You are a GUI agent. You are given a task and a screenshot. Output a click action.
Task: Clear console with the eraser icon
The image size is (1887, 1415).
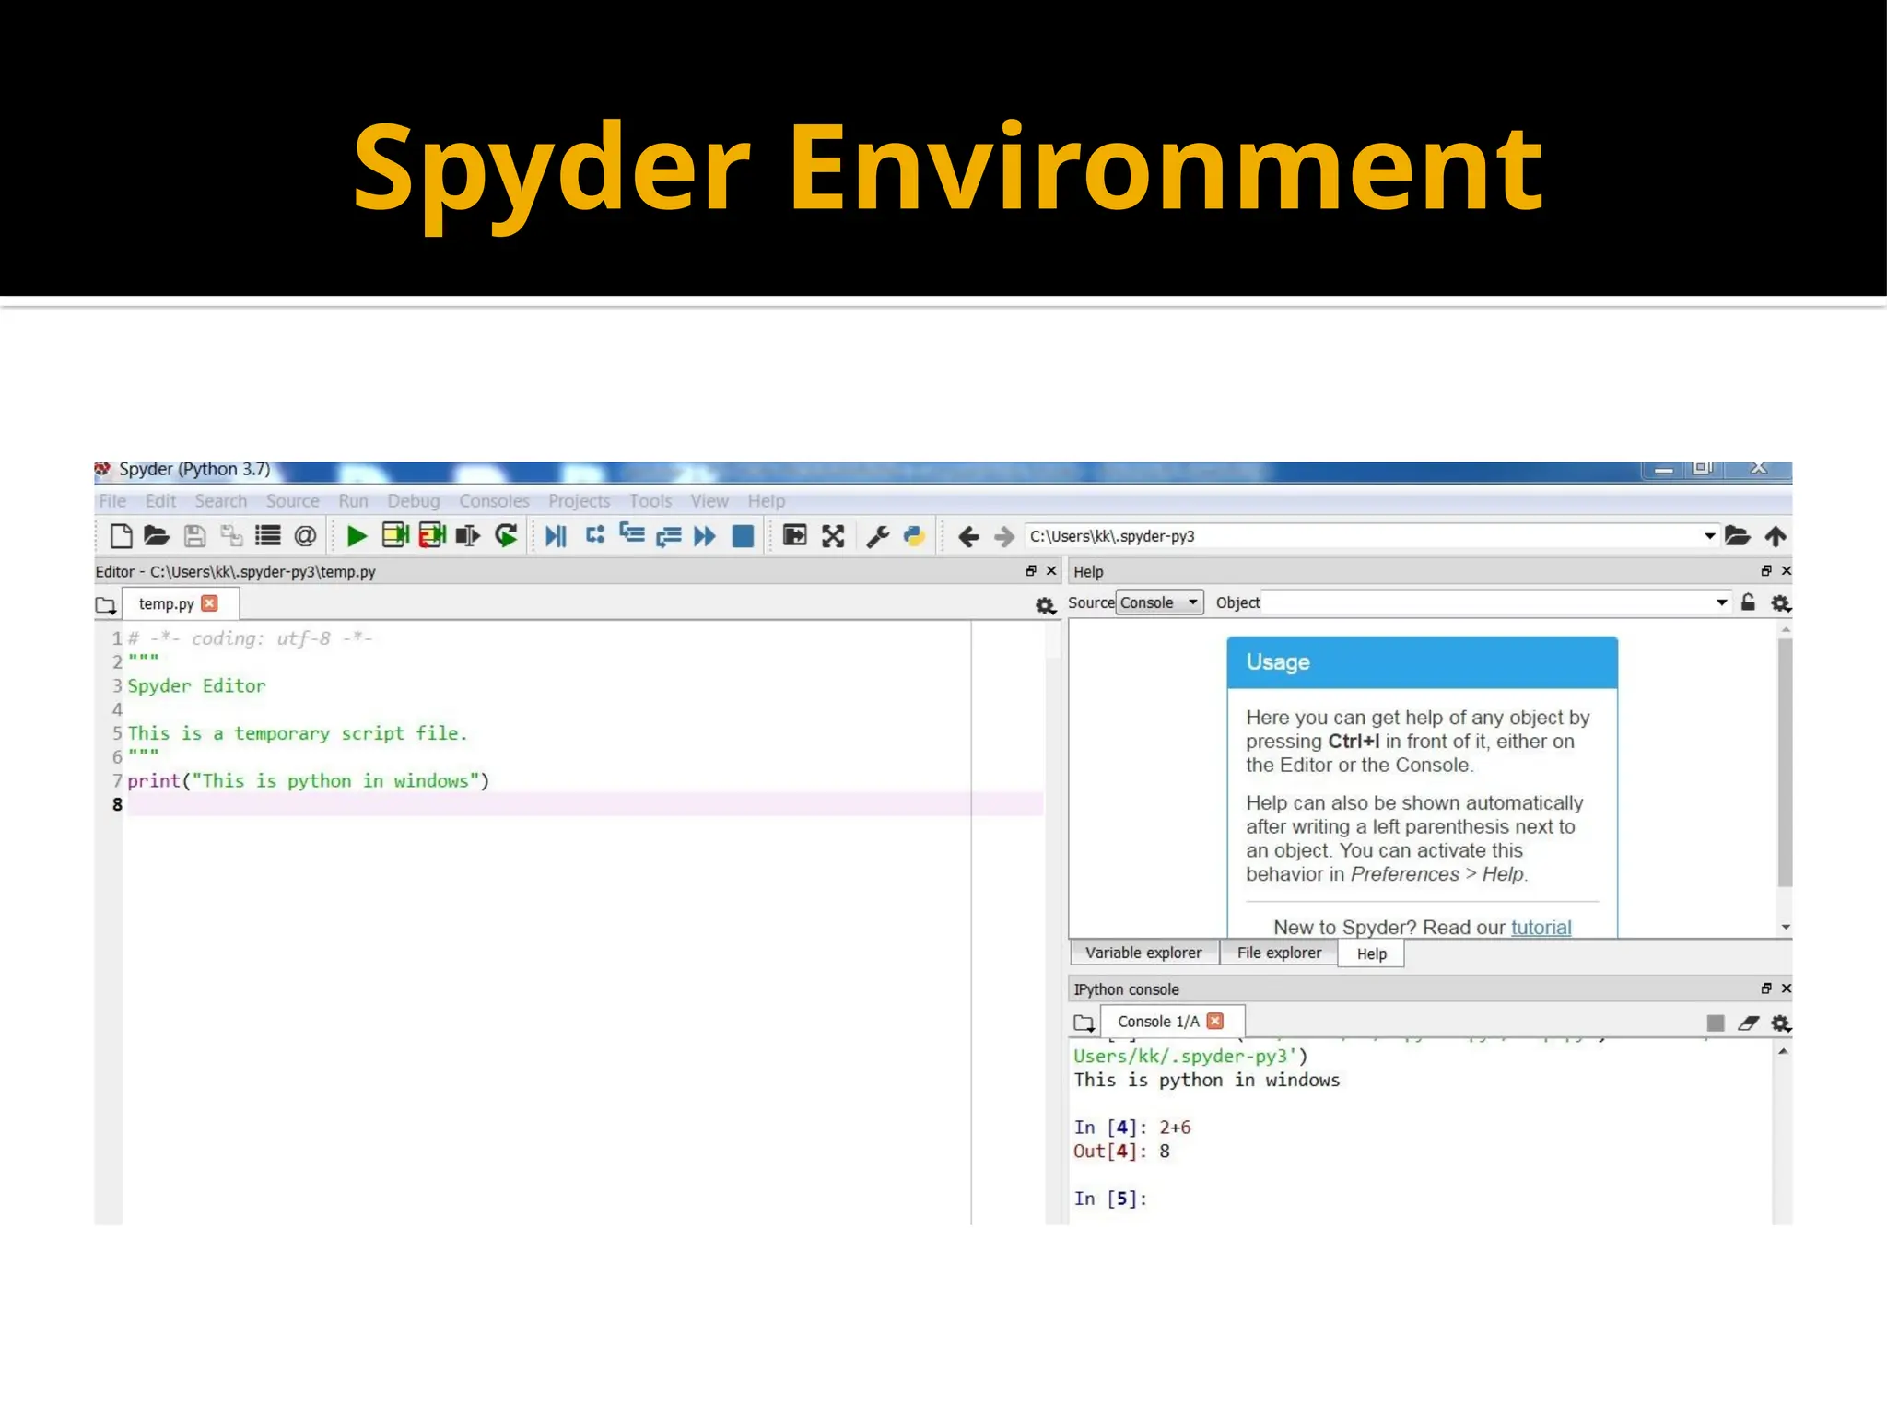tap(1748, 1023)
